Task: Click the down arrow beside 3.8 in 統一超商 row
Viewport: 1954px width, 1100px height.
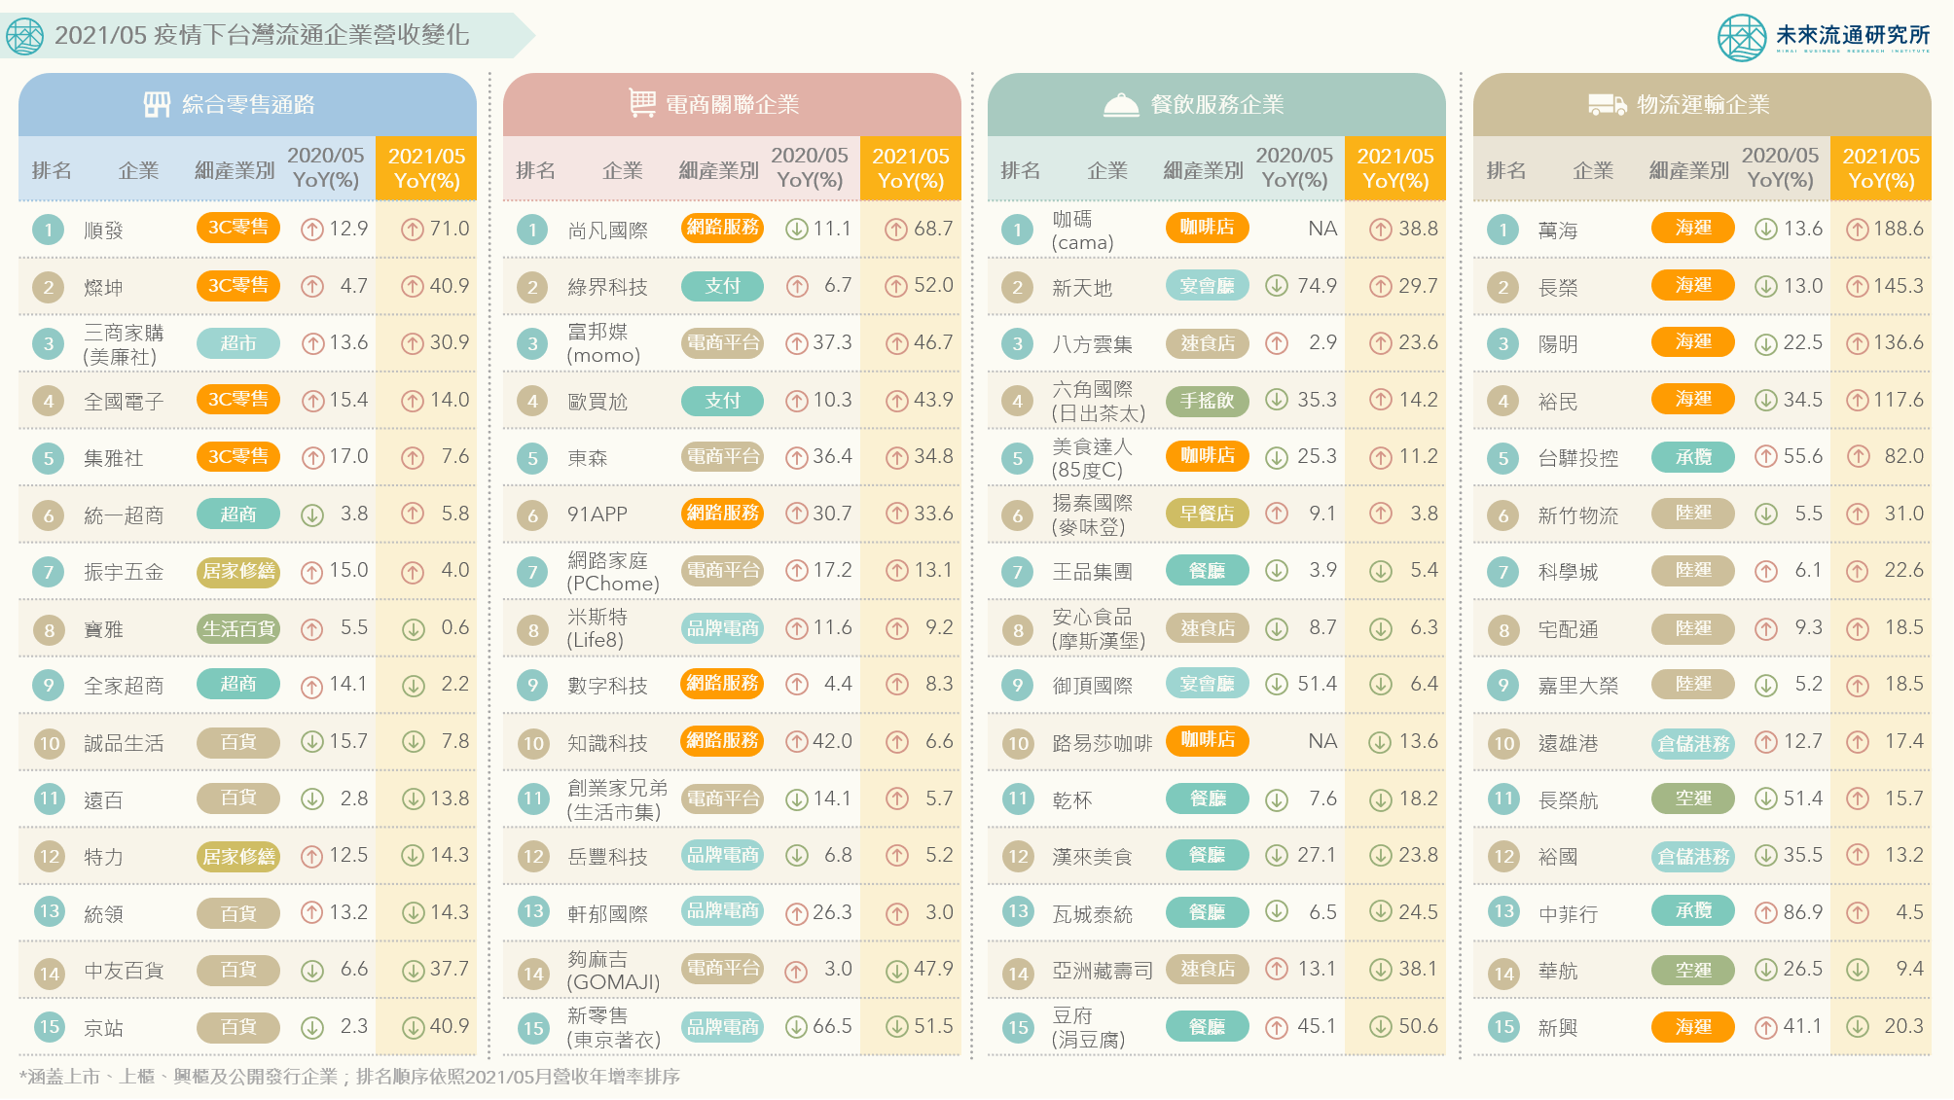Action: click(x=312, y=515)
